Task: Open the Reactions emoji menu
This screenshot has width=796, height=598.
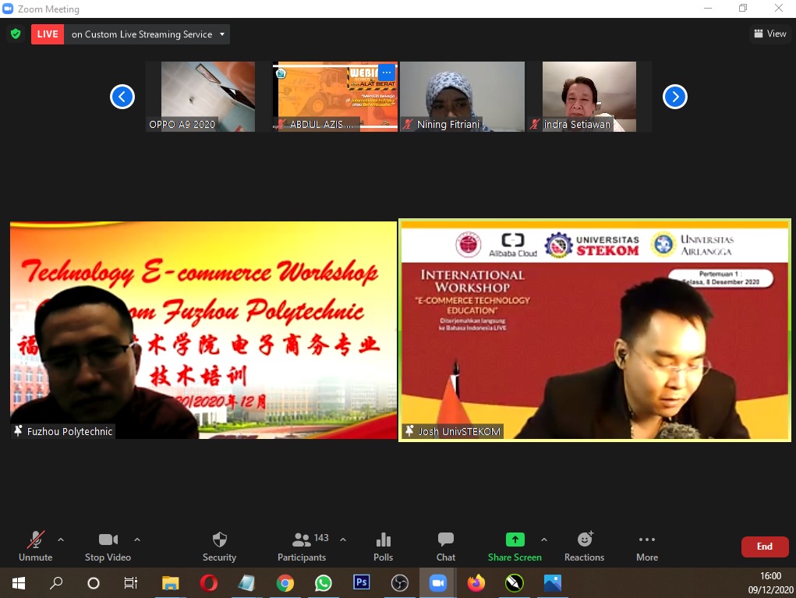Action: 584,547
